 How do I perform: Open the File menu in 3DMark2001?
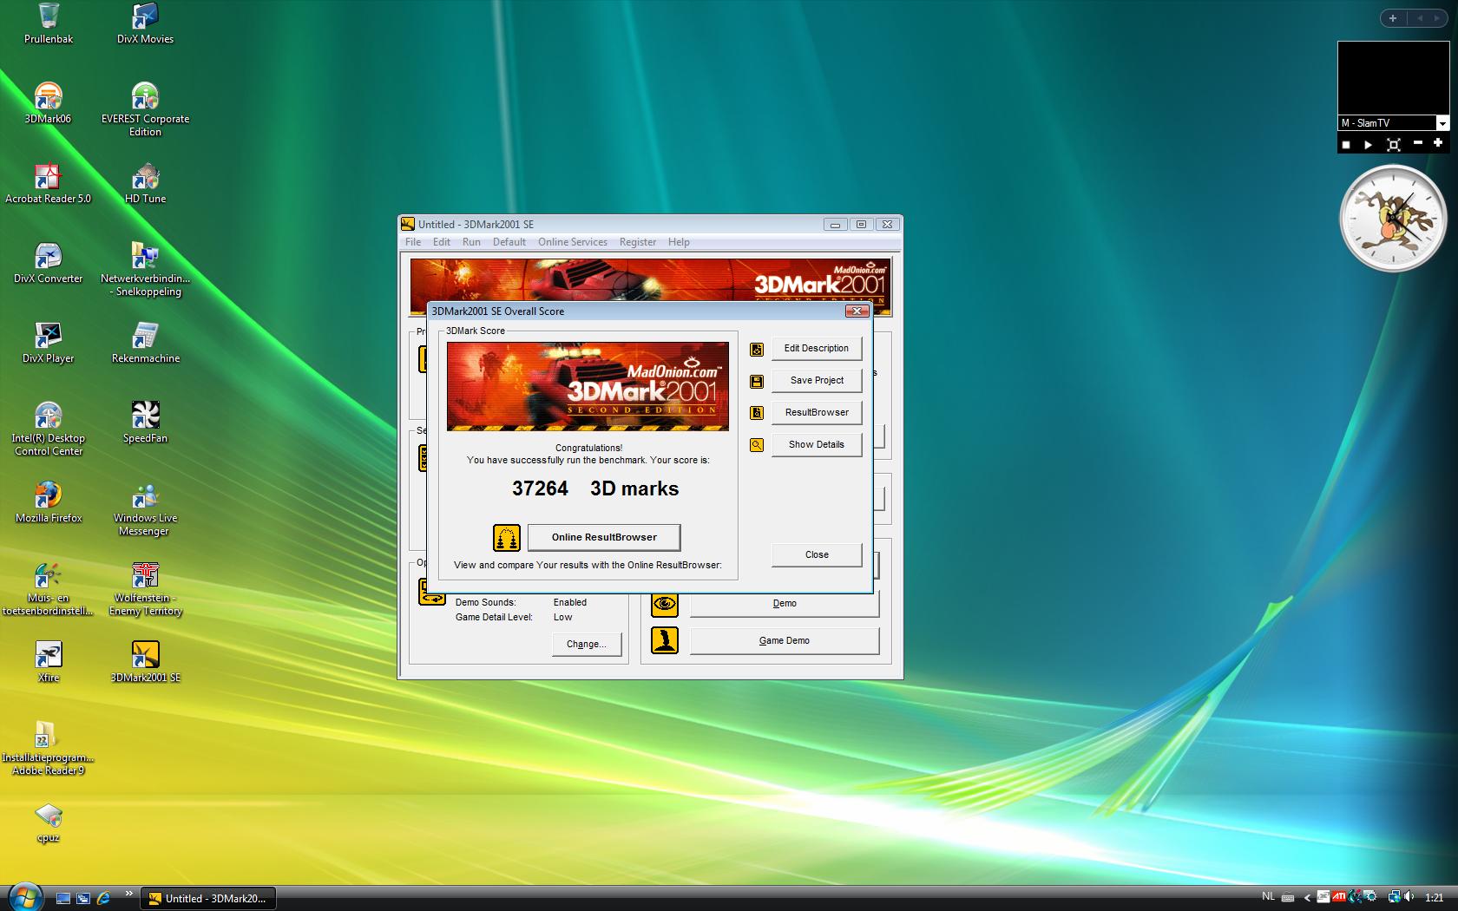[x=413, y=242]
